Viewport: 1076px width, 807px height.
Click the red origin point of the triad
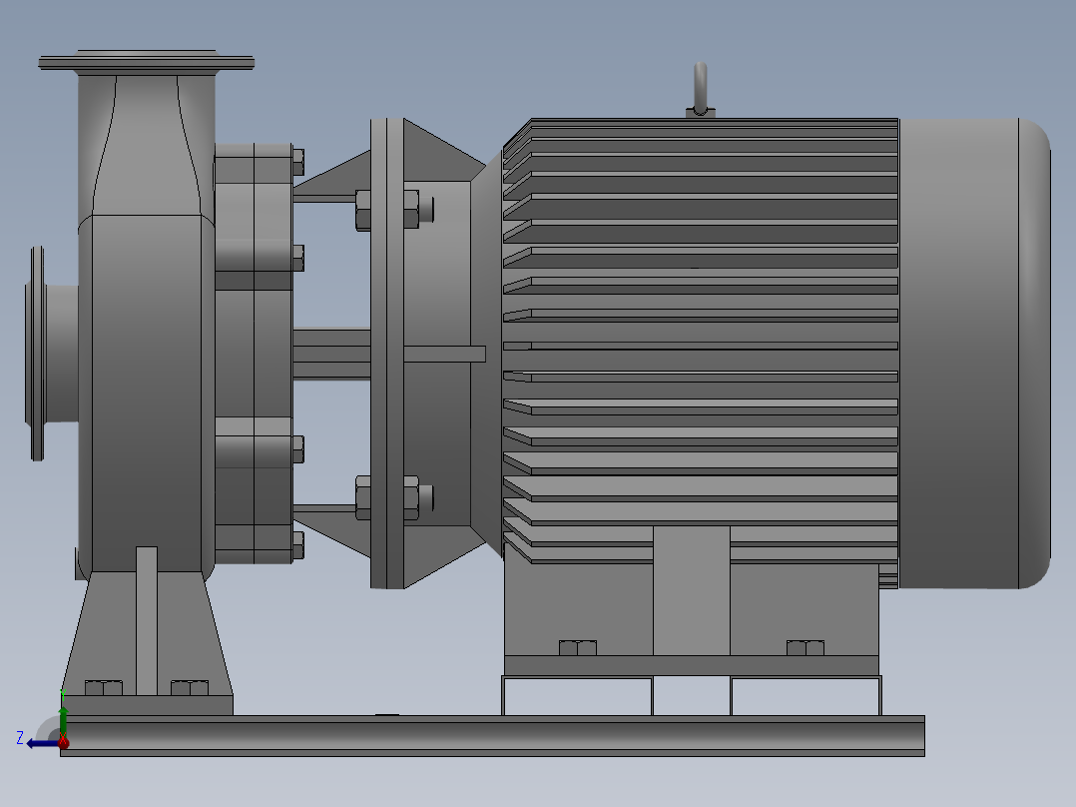click(x=64, y=742)
